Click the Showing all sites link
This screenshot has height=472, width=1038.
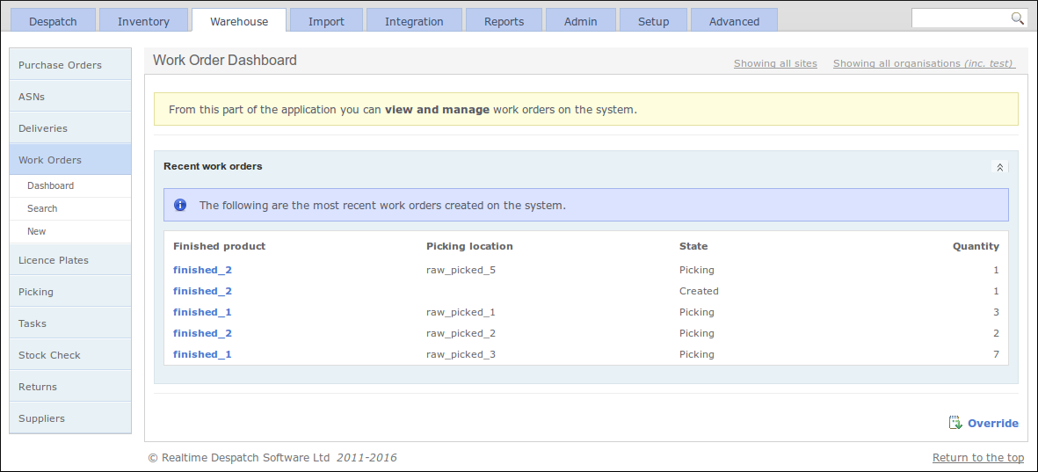(x=775, y=63)
